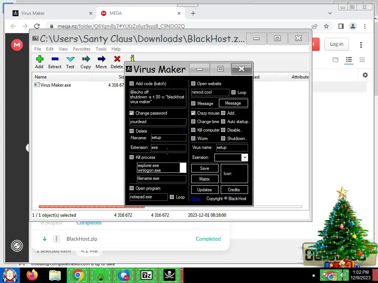Click the Credits button
This screenshot has height=283, width=378.
[234, 190]
